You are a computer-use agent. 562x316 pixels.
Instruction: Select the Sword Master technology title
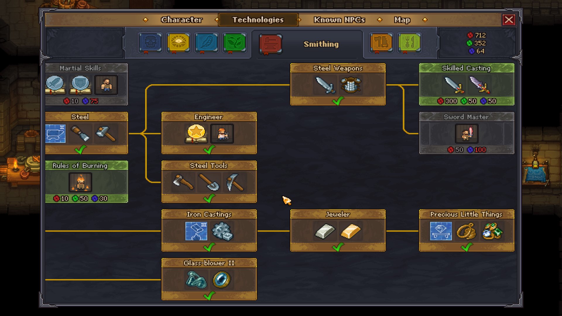(x=466, y=117)
